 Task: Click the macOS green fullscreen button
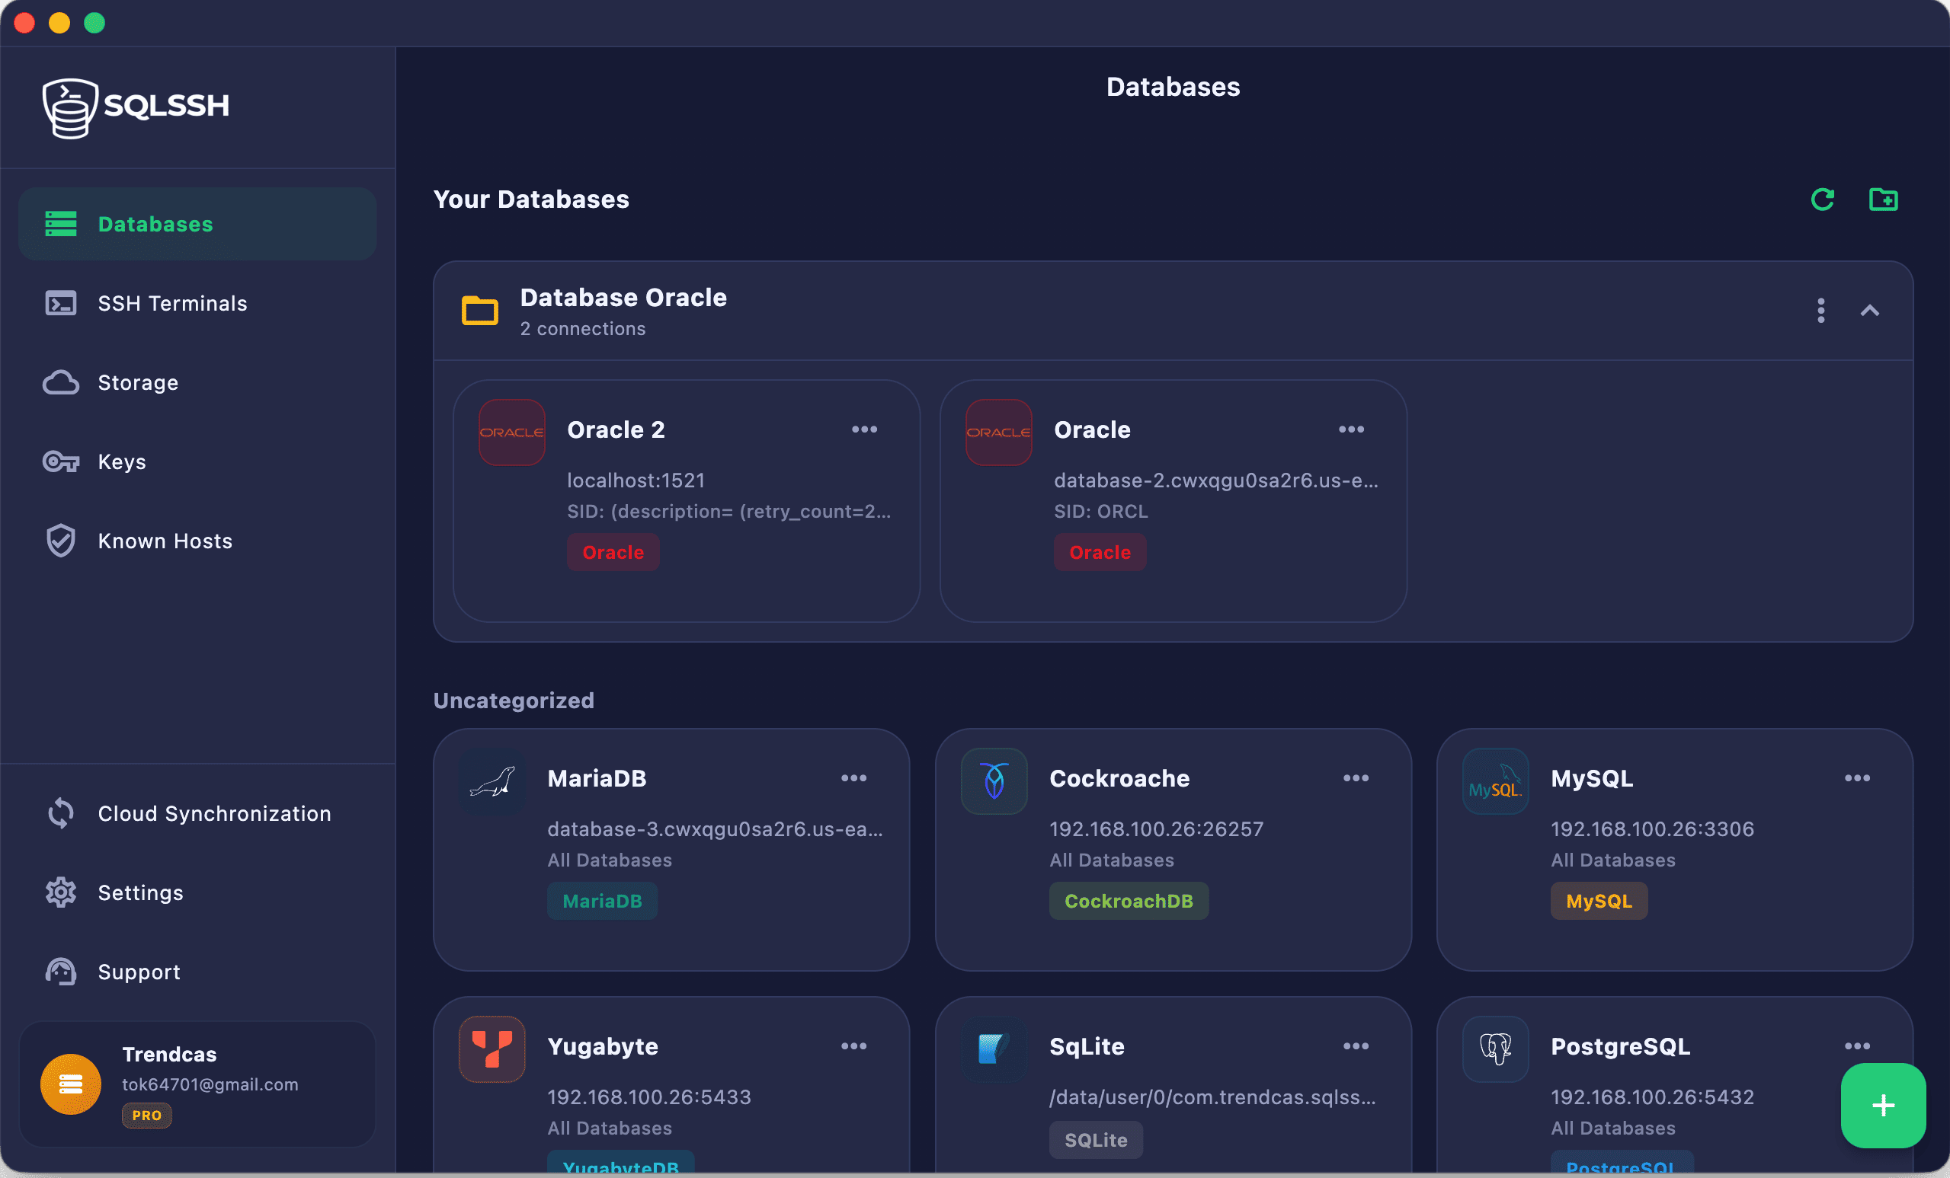[94, 23]
